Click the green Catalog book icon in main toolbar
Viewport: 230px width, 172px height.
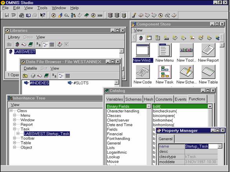pos(86,15)
